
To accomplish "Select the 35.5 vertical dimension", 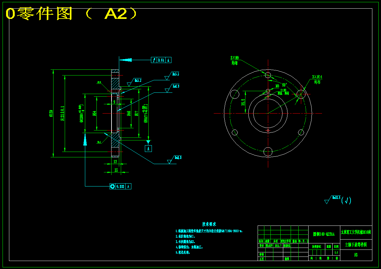I will (x=243, y=102).
